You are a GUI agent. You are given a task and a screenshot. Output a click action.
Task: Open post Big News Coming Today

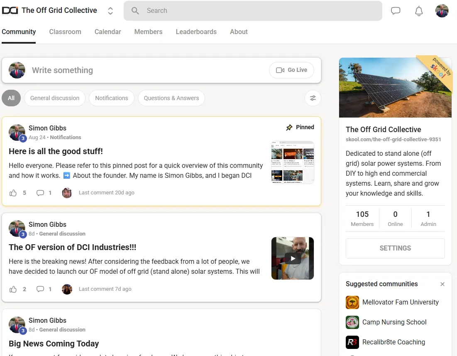tap(54, 344)
